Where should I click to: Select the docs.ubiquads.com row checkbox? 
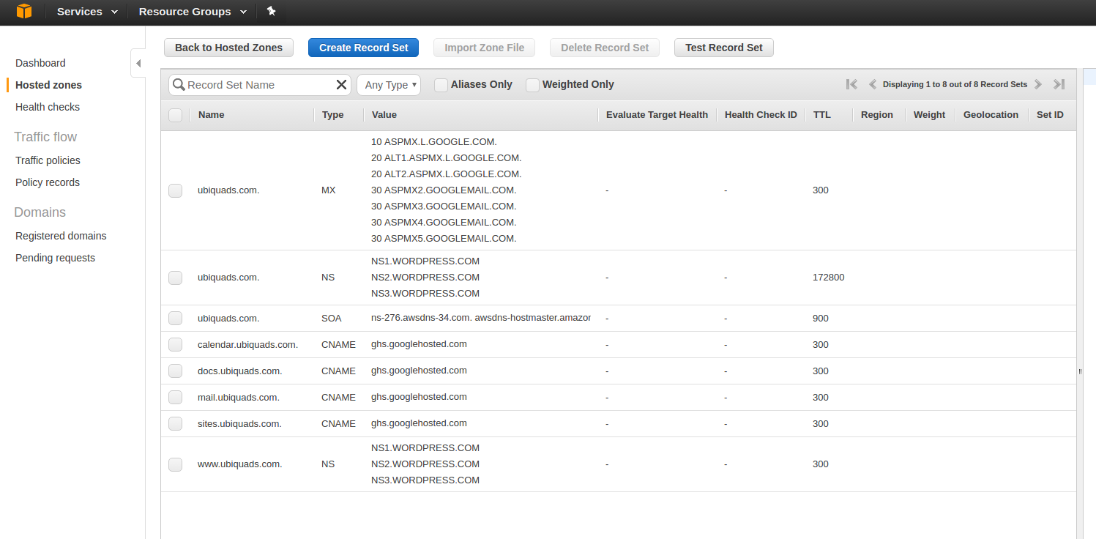[175, 371]
